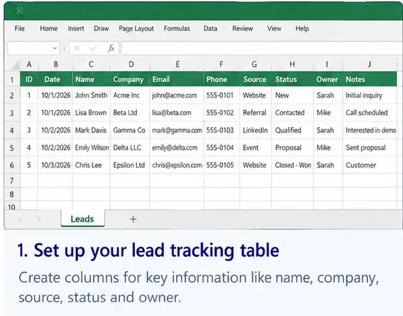Viewport: 403px width, 316px height.
Task: Open the Page Layout tab
Action: 136,28
